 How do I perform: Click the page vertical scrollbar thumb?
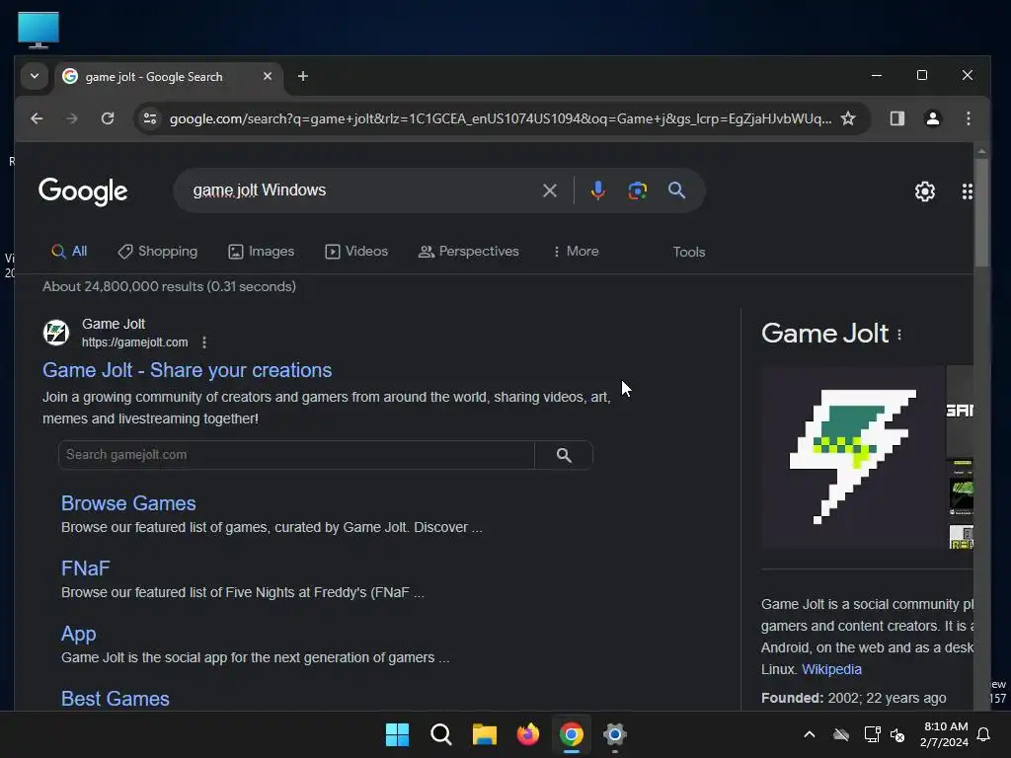tap(981, 211)
